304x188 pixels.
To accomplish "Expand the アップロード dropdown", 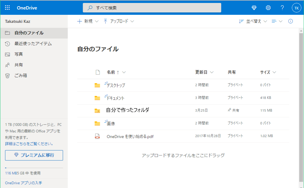I will click(x=119, y=21).
